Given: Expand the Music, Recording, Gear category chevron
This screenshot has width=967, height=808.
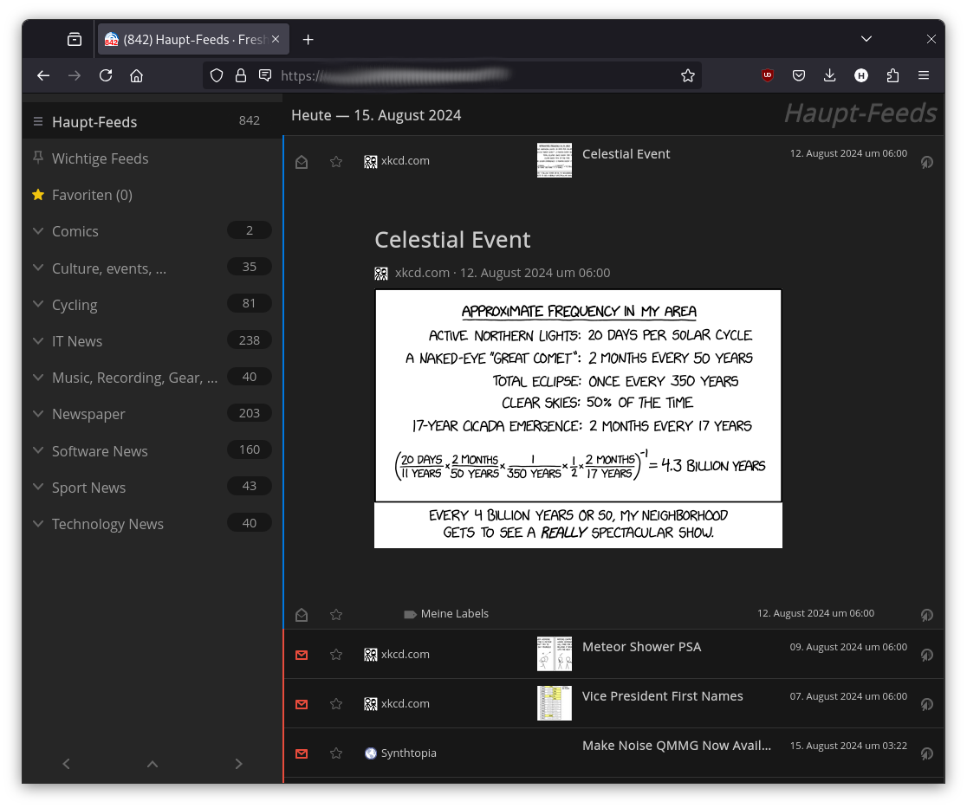Looking at the screenshot, I should (38, 378).
